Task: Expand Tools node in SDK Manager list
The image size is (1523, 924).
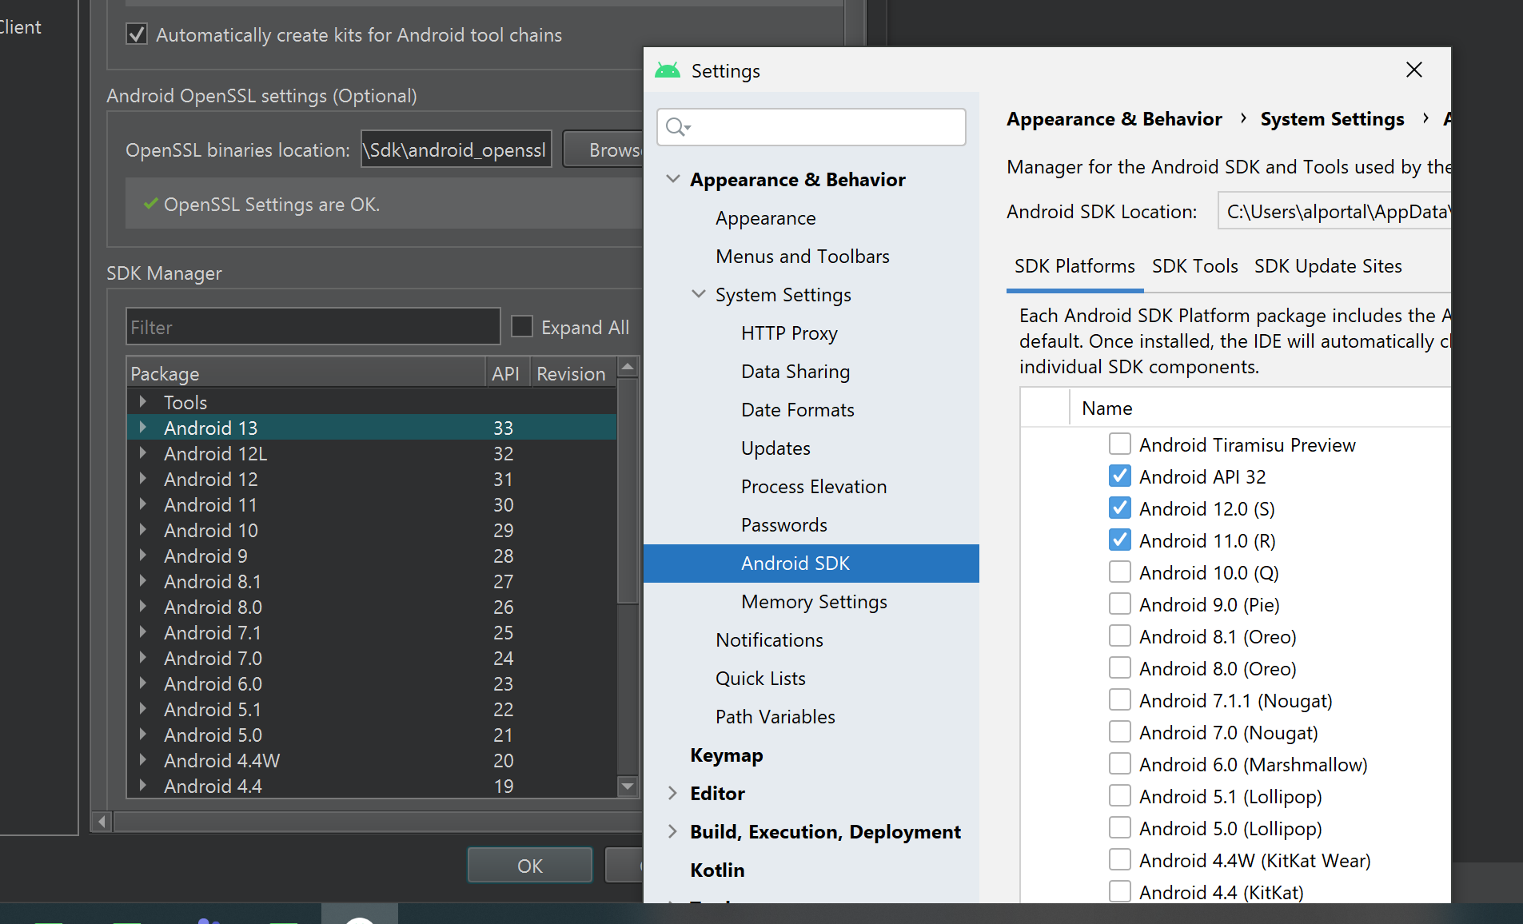Action: [143, 401]
